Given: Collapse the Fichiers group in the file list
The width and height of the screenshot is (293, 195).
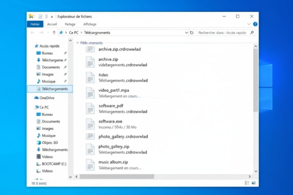Looking at the screenshot, I should pyautogui.click(x=78, y=43).
